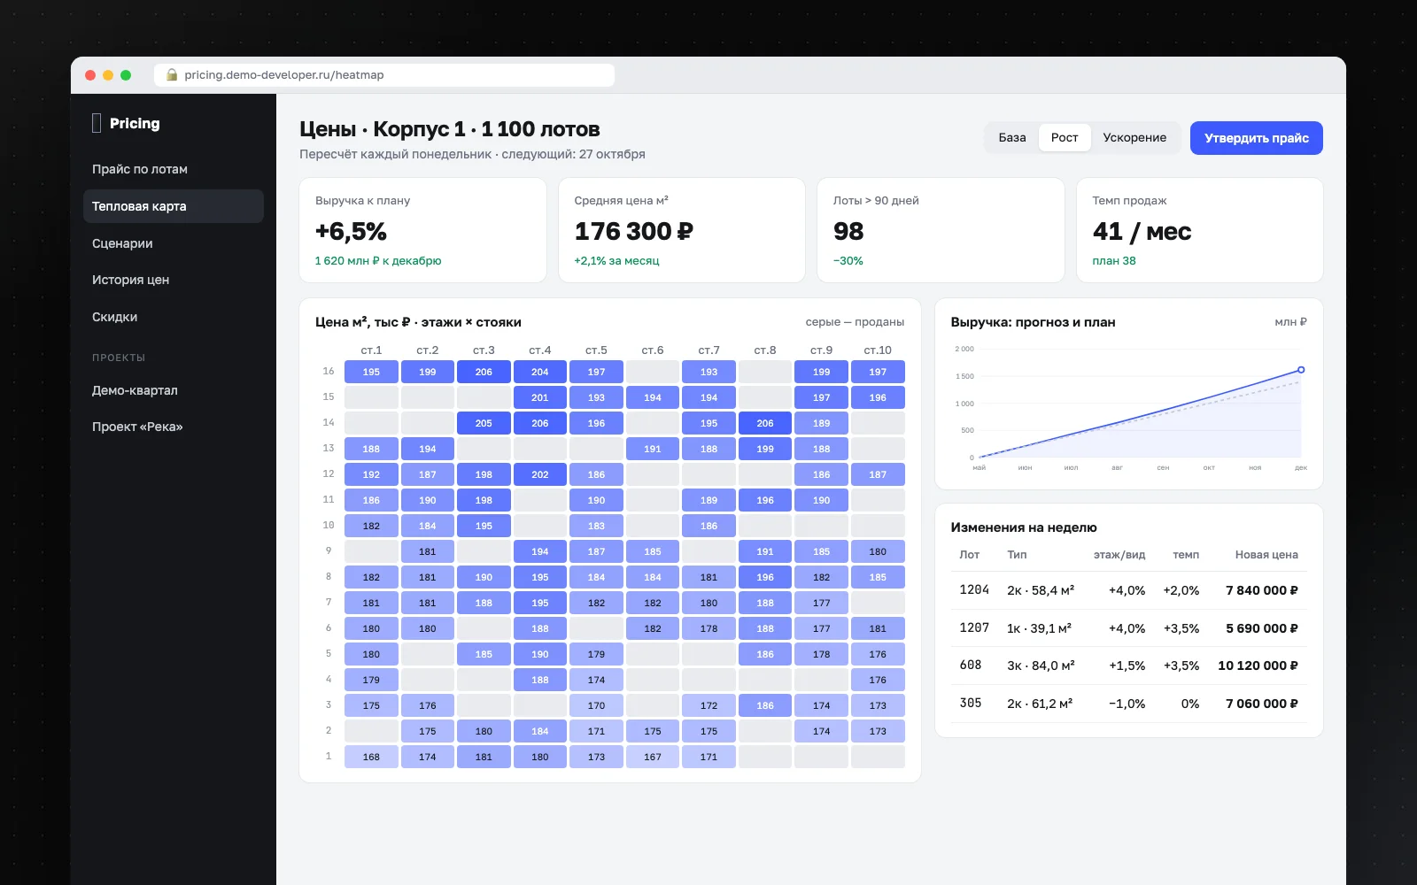Click the Pricing logo icon in sidebar
This screenshot has width=1417, height=885.
[97, 123]
